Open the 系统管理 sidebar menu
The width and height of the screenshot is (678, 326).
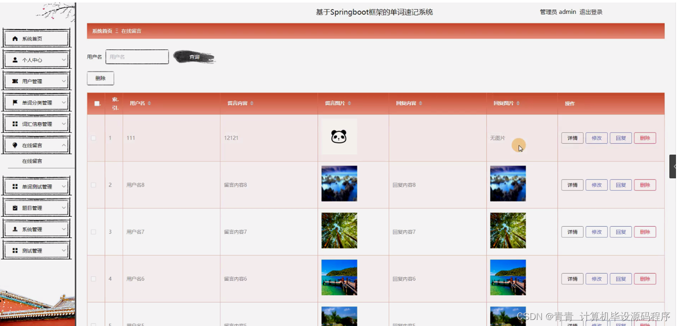coord(36,229)
